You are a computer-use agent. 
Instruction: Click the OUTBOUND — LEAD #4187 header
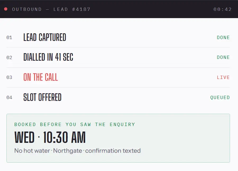[51, 9]
